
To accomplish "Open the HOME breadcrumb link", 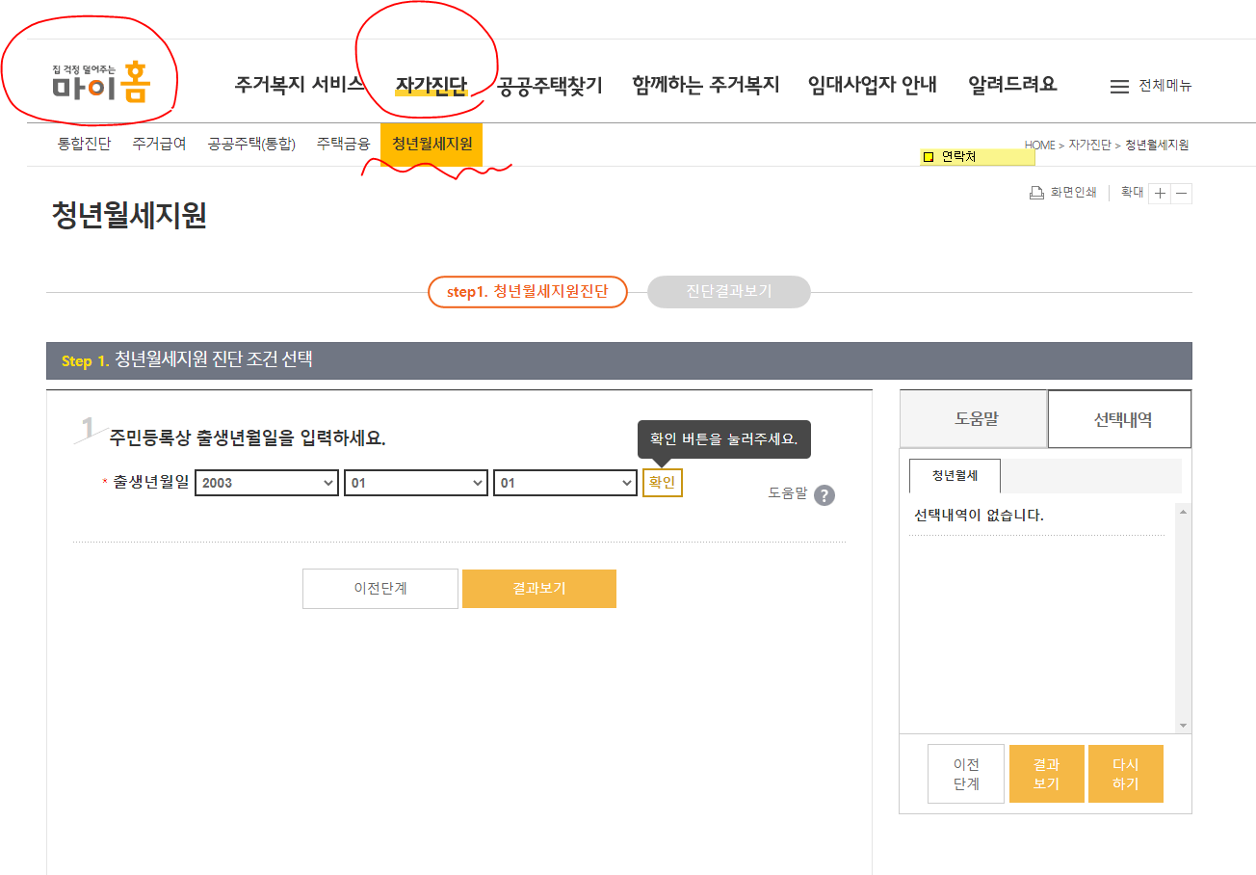I will coord(1042,145).
